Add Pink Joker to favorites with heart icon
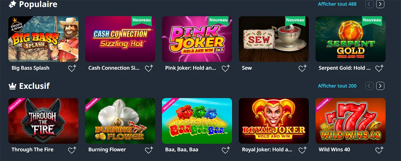Image resolution: width=401 pixels, height=161 pixels. (226, 68)
